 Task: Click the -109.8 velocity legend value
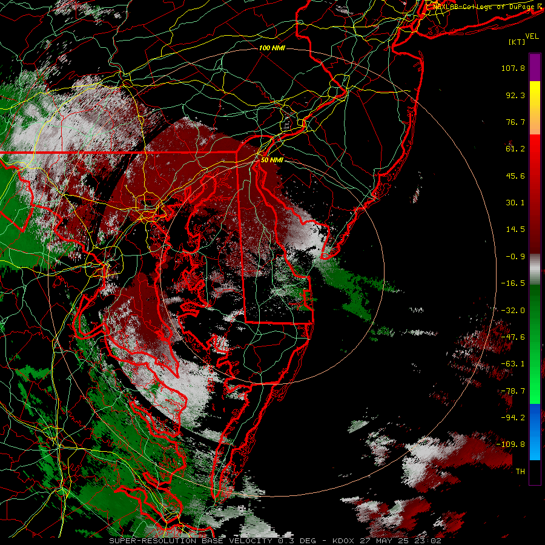[x=510, y=444]
